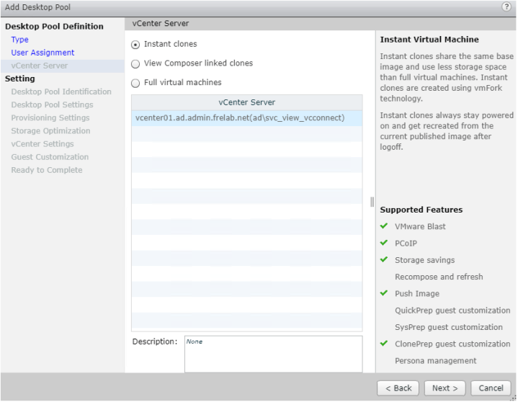The width and height of the screenshot is (518, 402).
Task: Click the vCenter Server column header
Action: pyautogui.click(x=247, y=102)
